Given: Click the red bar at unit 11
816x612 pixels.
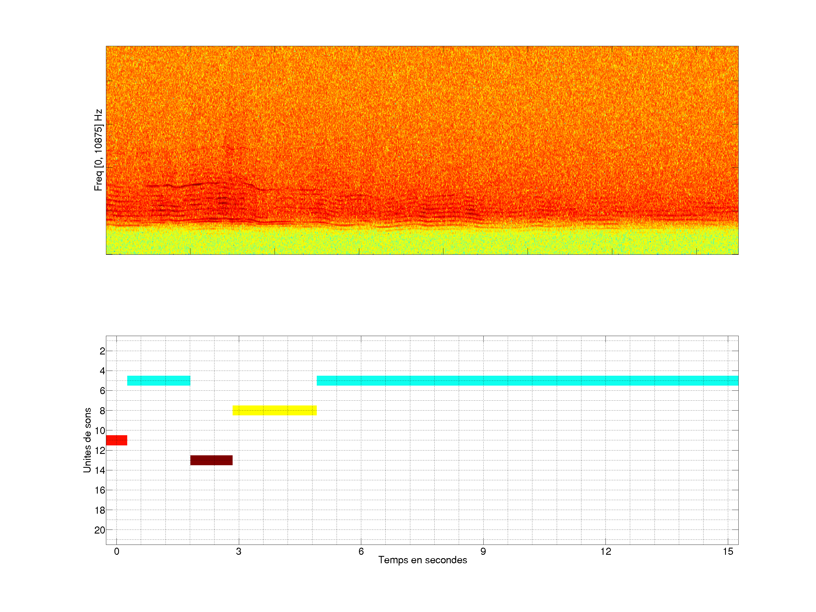Looking at the screenshot, I should (116, 440).
